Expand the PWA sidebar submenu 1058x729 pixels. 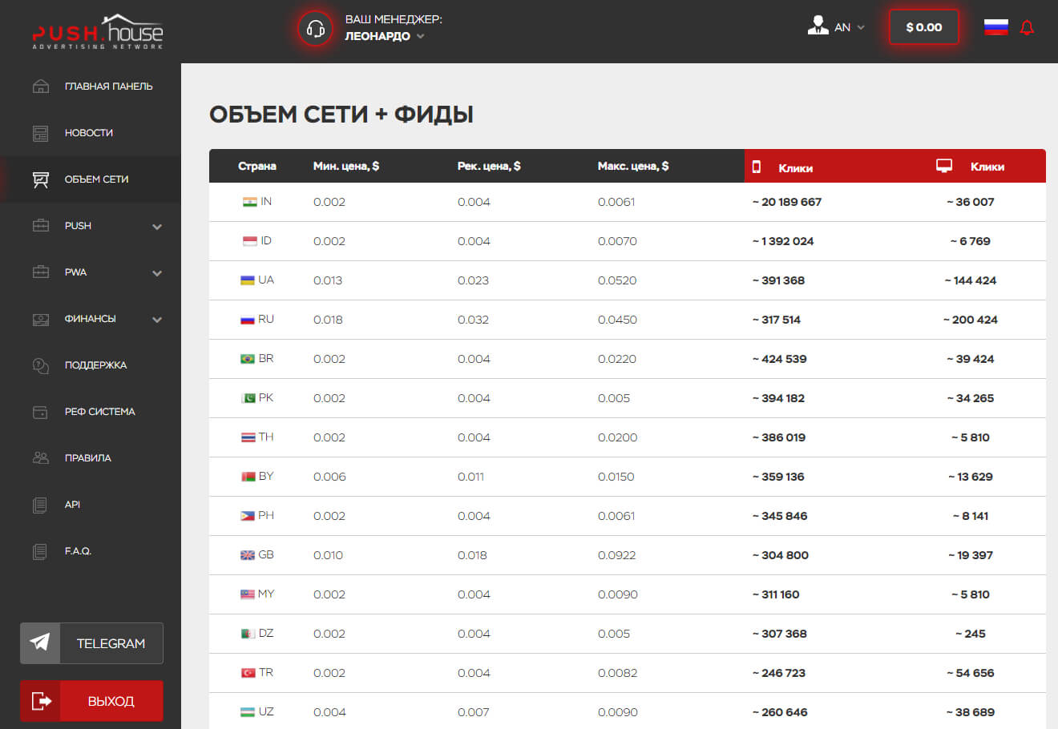click(157, 273)
